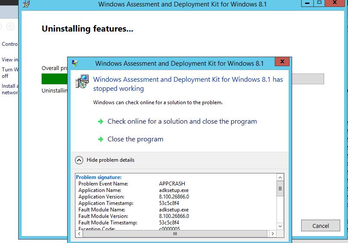Close the ADK setup main window

click(x=335, y=3)
